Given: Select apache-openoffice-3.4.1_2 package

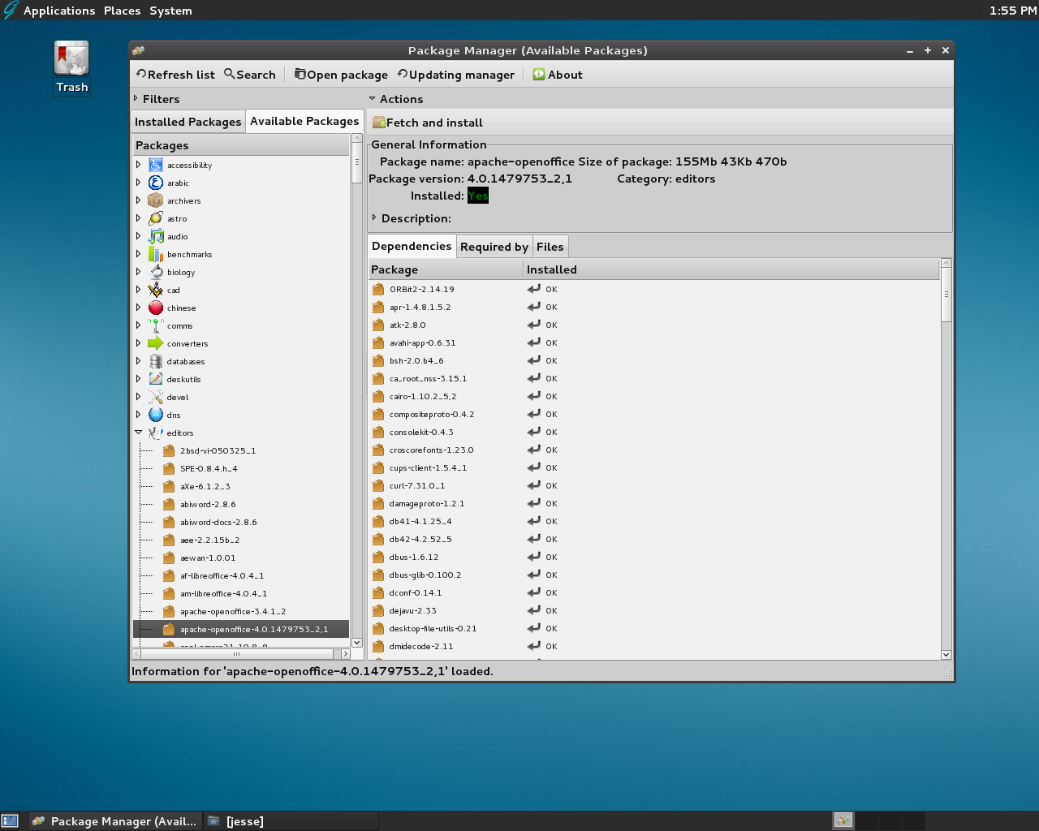Looking at the screenshot, I should click(x=233, y=611).
